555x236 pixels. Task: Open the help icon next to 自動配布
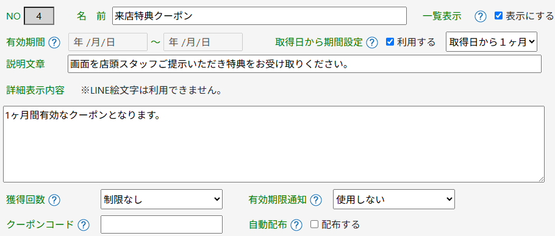click(x=296, y=224)
